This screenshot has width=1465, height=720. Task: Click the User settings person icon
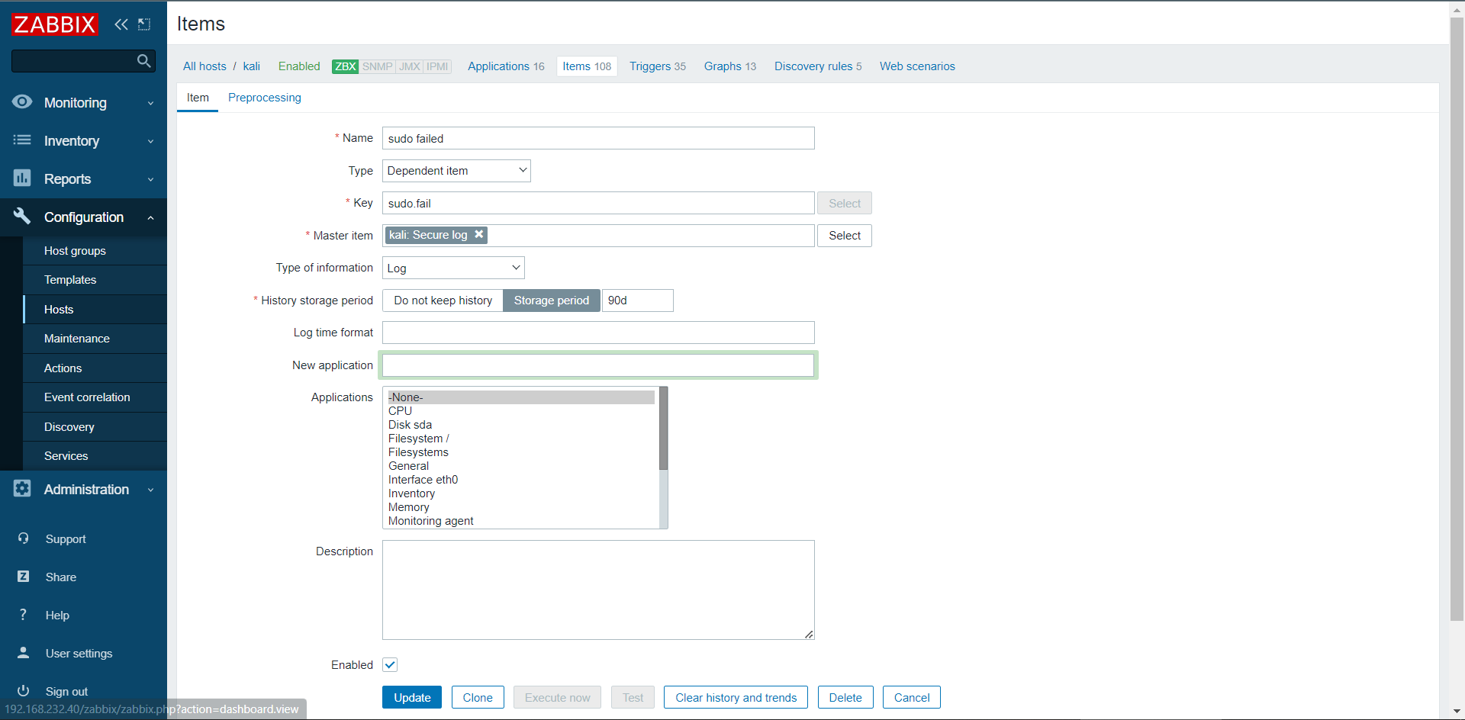pyautogui.click(x=23, y=653)
